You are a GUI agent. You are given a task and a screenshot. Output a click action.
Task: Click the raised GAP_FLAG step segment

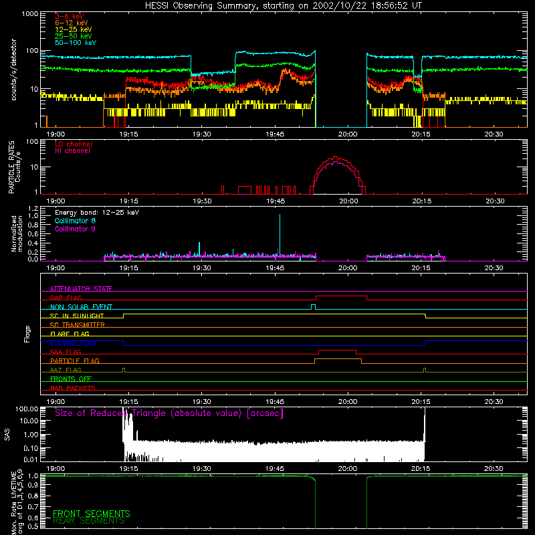(x=342, y=296)
